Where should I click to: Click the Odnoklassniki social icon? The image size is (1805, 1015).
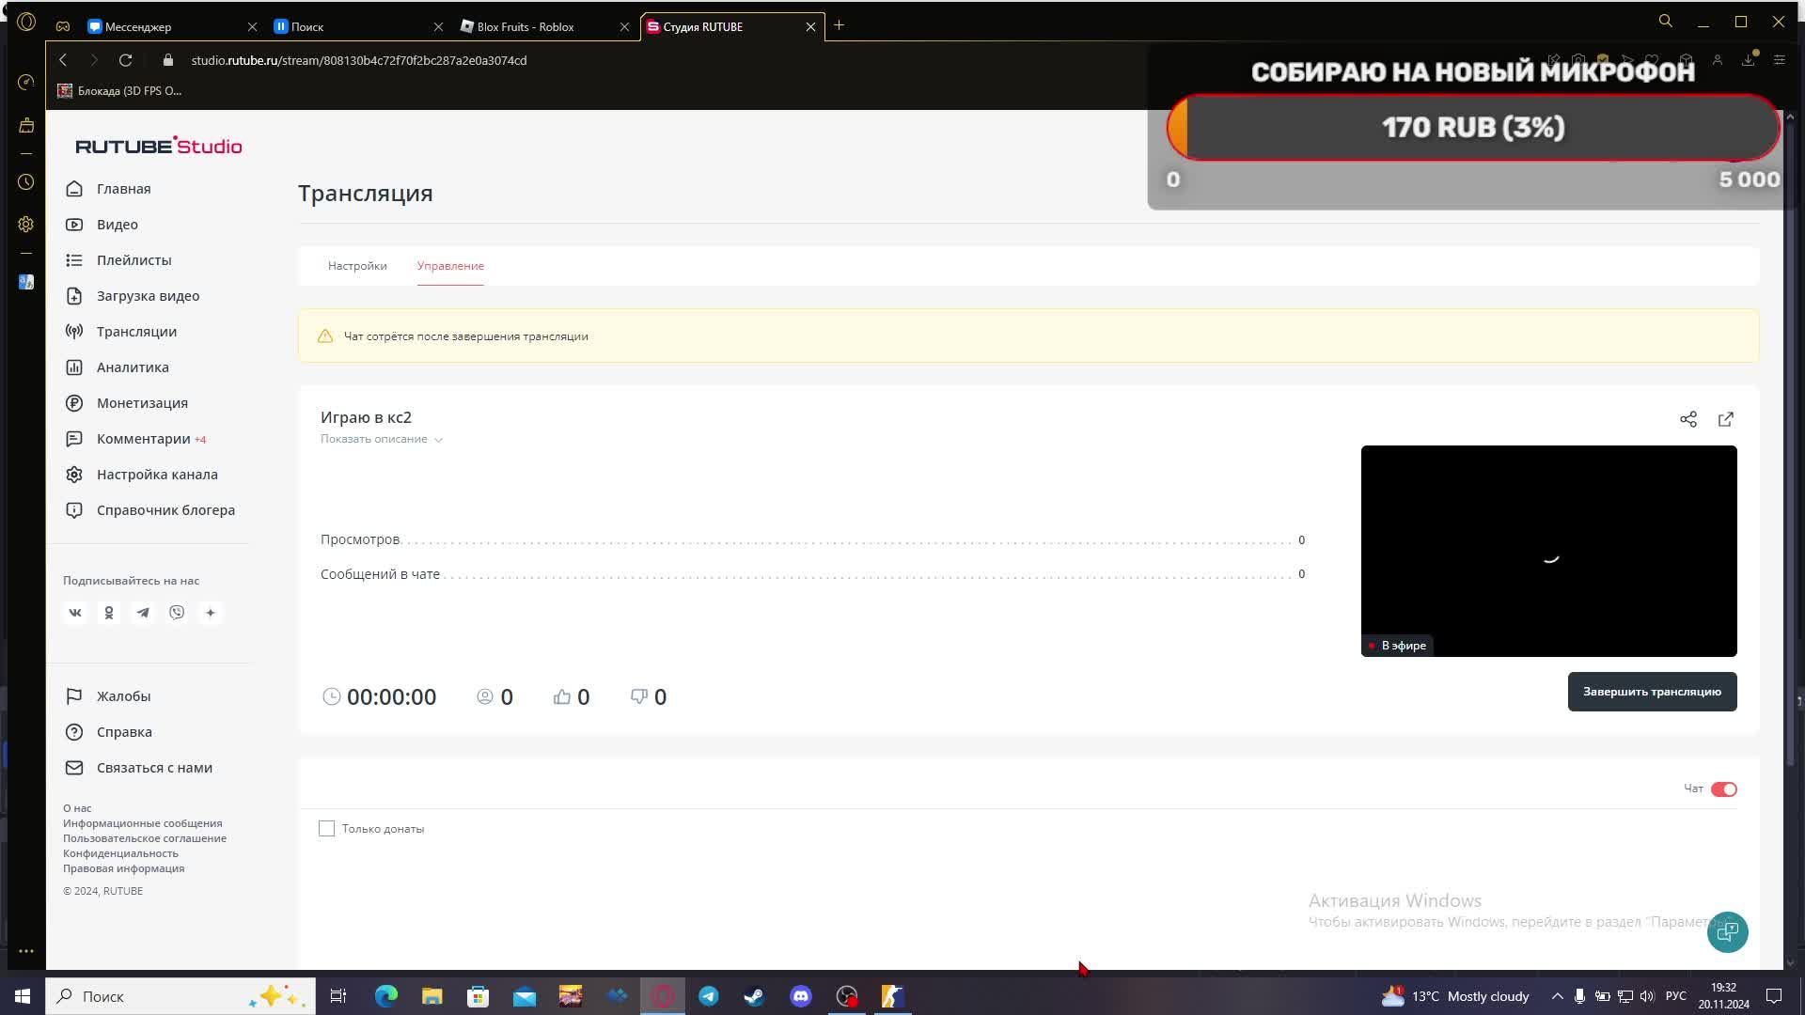pyautogui.click(x=109, y=613)
